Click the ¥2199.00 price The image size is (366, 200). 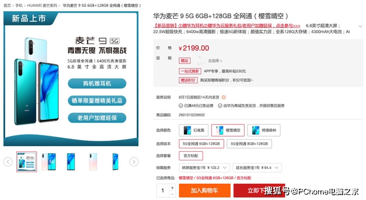(x=194, y=48)
